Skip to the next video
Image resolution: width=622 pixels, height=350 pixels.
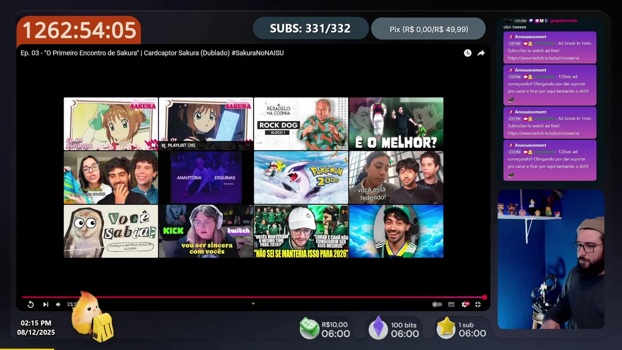[46, 304]
